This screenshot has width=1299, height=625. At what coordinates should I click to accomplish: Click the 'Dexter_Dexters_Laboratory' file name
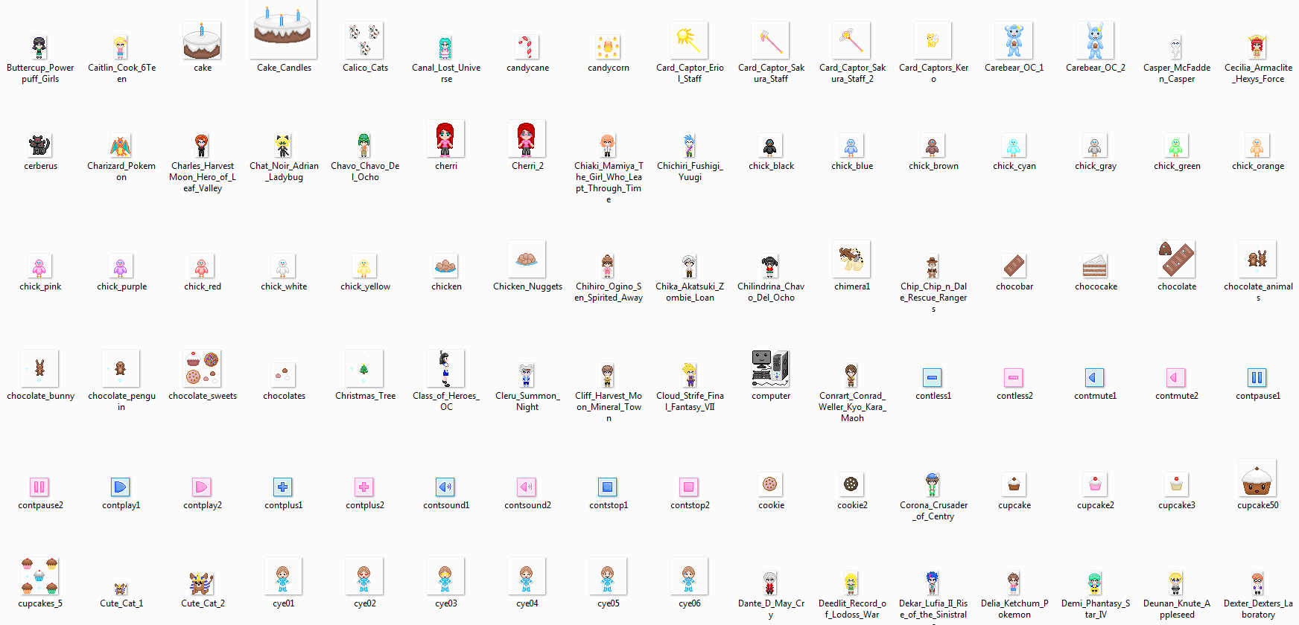pos(1258,609)
